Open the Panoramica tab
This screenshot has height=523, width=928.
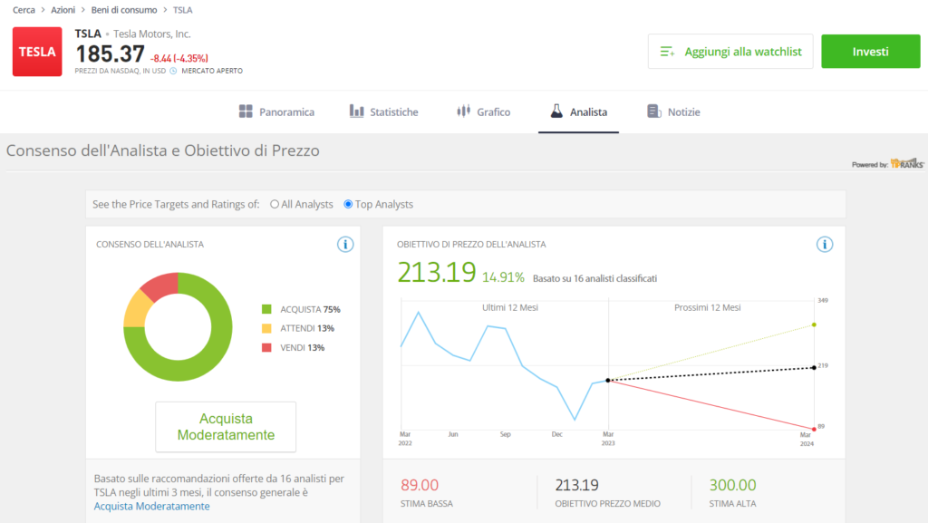(x=276, y=111)
